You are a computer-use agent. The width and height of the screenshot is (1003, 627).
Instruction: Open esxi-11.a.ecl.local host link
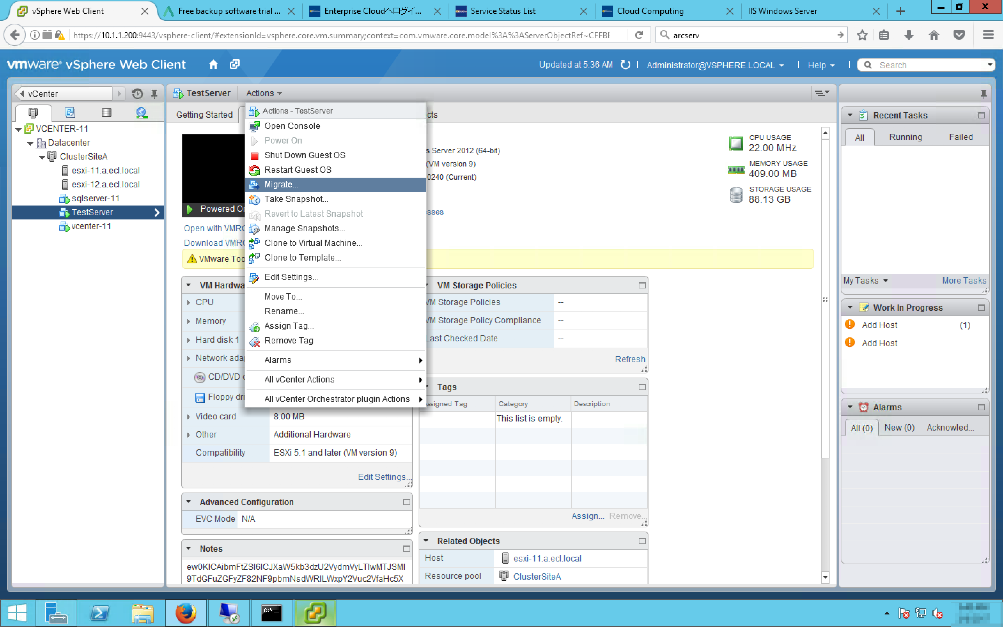tap(547, 559)
